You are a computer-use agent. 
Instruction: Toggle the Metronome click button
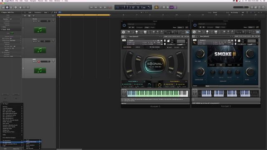tap(175, 7)
